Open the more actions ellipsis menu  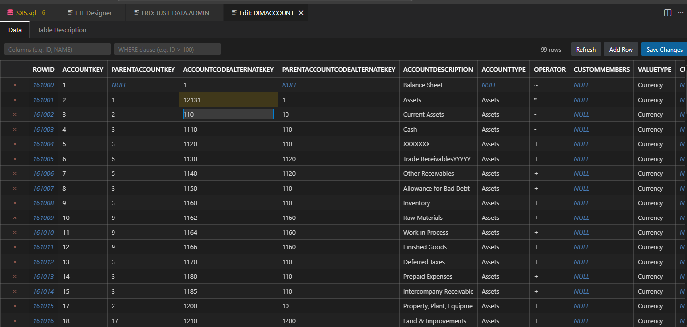point(680,13)
